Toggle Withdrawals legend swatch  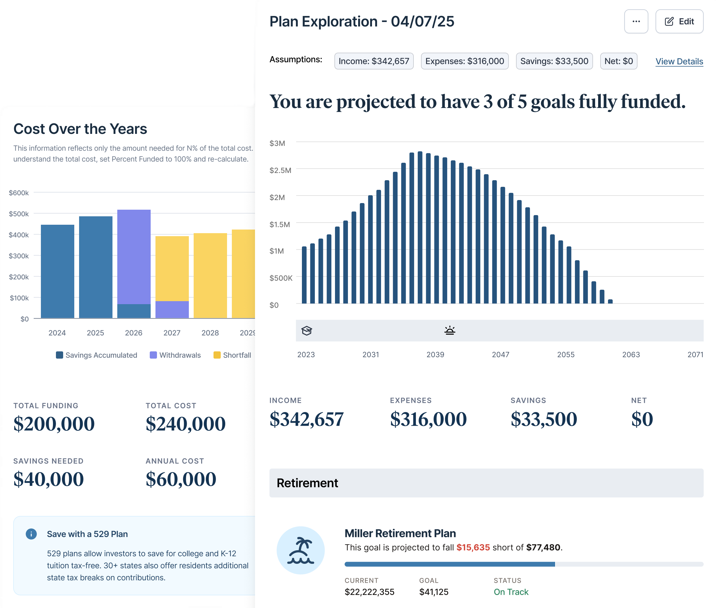tap(153, 355)
